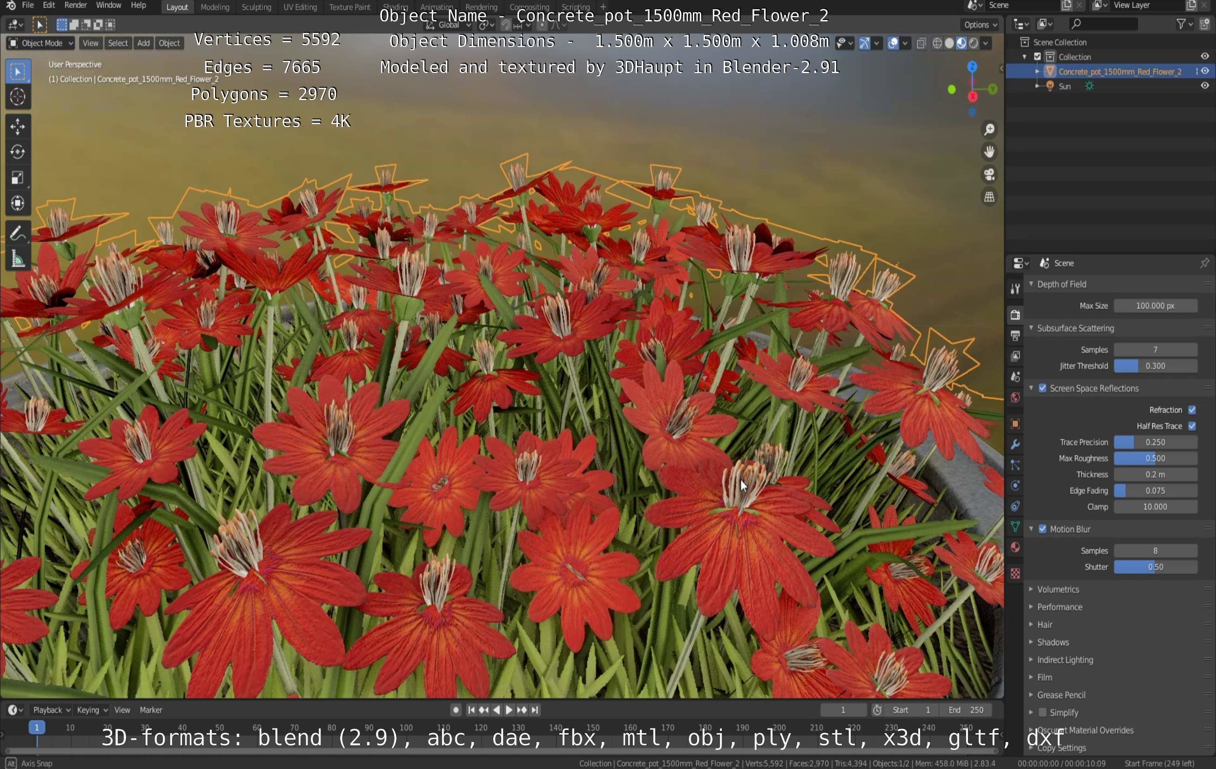The image size is (1216, 769).
Task: Enable the Simplify checkbox
Action: 1042,713
